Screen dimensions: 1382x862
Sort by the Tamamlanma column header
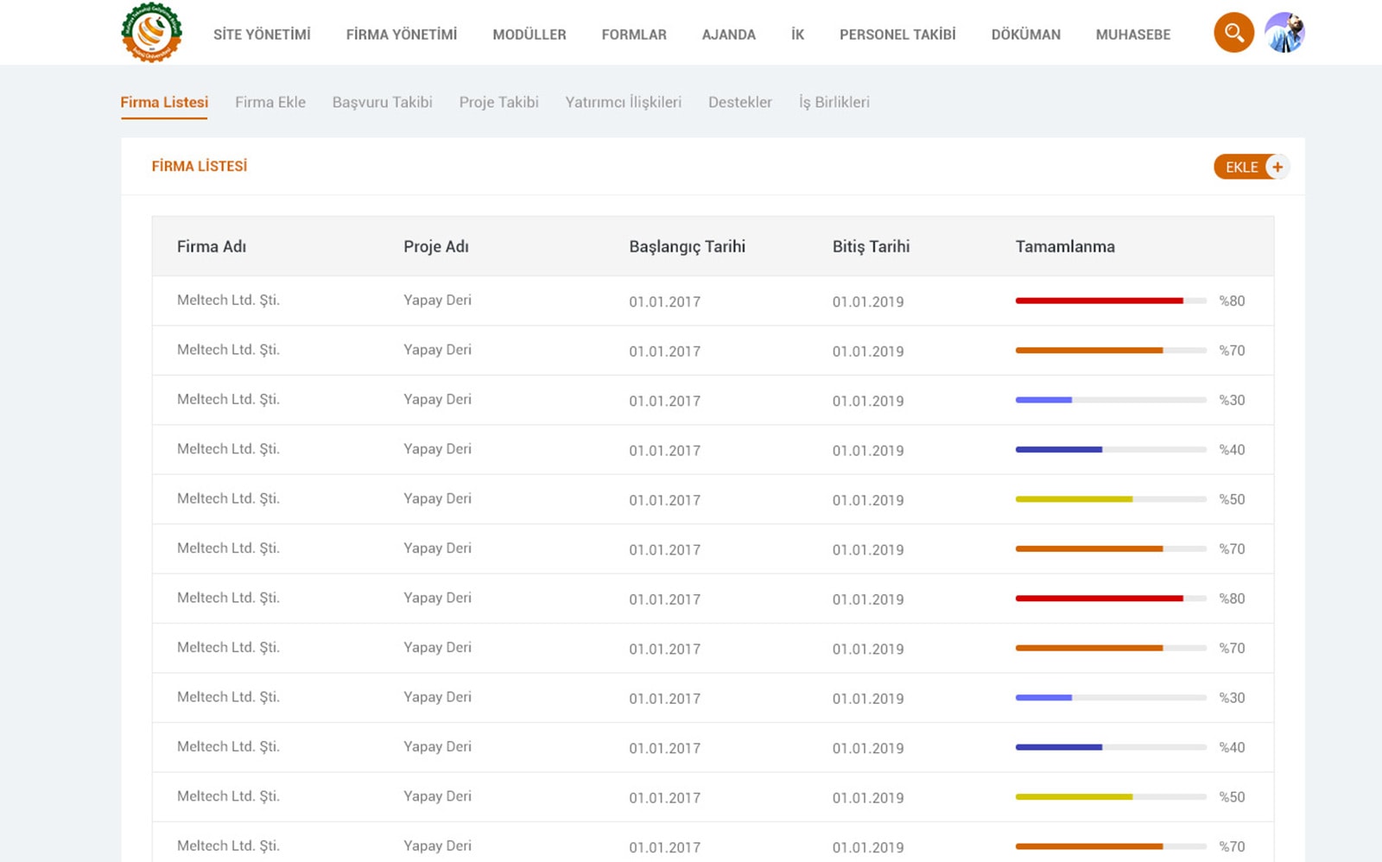point(1064,246)
